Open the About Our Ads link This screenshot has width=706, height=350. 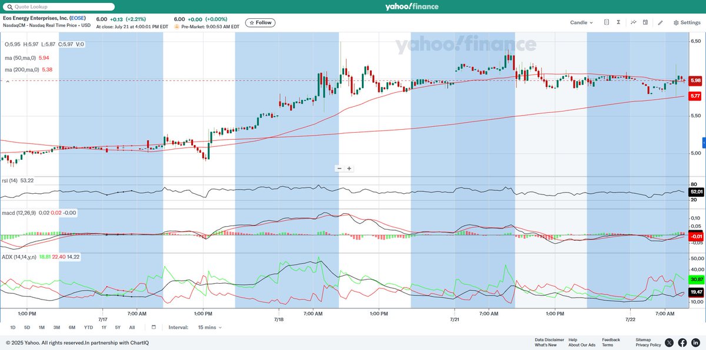click(582, 345)
